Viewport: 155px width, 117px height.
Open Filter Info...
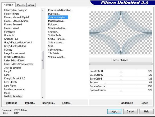[x=48, y=103]
